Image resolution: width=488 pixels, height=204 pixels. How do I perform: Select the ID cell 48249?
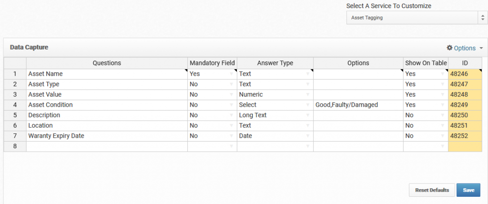465,105
